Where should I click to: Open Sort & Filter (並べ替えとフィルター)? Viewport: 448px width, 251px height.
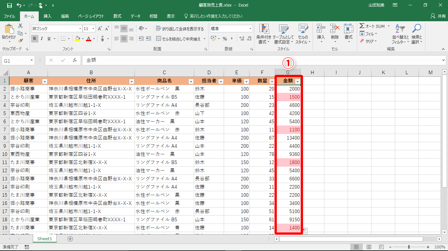coord(400,34)
